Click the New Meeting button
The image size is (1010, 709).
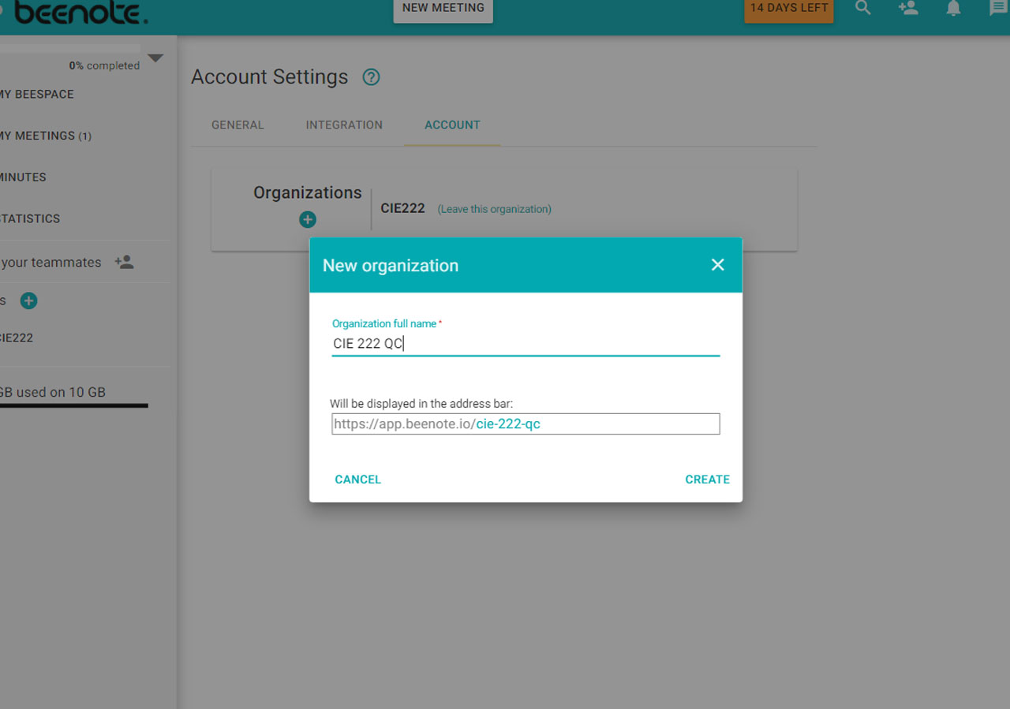pyautogui.click(x=443, y=9)
